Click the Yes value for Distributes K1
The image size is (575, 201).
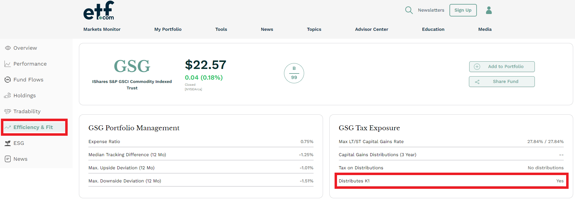[x=560, y=181]
